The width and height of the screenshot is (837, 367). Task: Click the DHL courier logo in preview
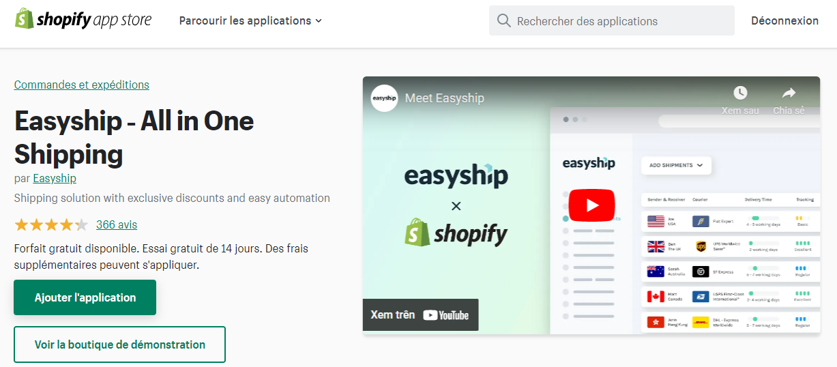point(701,322)
